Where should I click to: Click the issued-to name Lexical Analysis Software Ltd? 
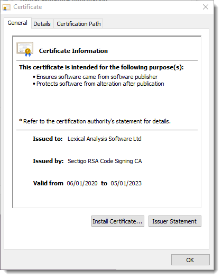coord(105,139)
